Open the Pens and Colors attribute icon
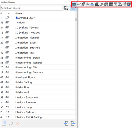132x128 pixels. (88, 4)
